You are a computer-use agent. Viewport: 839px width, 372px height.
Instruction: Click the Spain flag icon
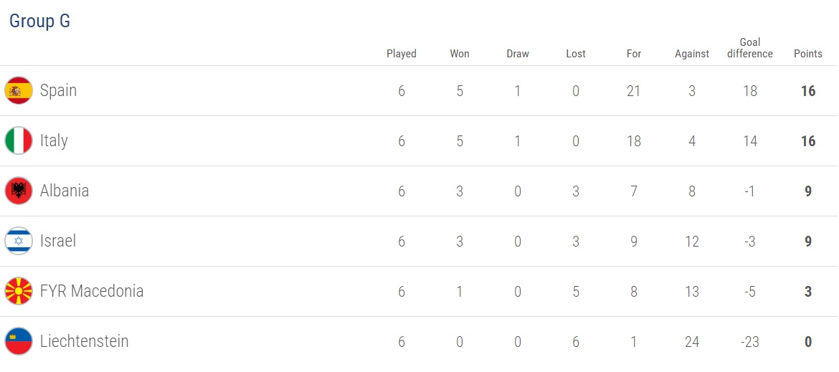[x=19, y=91]
